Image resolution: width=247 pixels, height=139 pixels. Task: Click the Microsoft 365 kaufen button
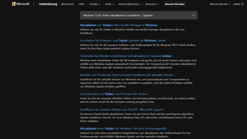175,4
